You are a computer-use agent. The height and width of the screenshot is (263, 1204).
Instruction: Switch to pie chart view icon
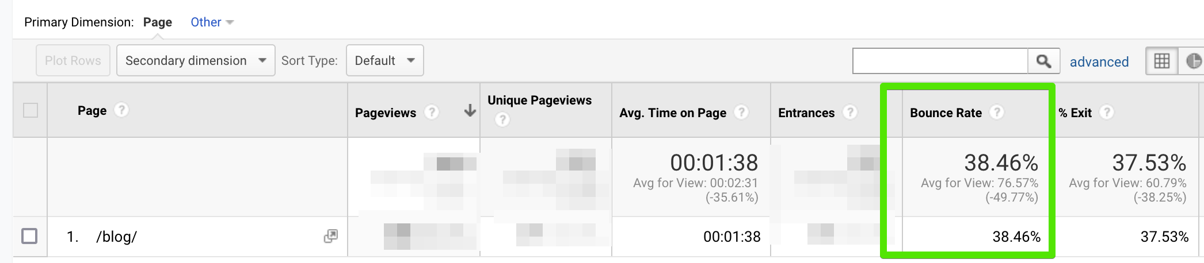[x=1194, y=61]
